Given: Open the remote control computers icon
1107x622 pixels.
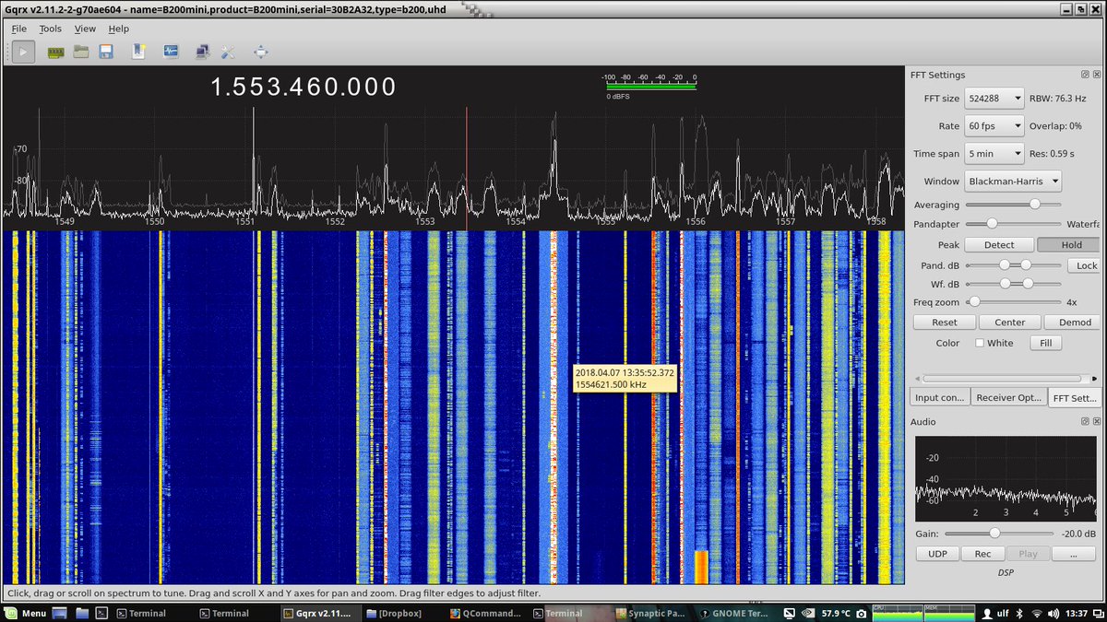Looking at the screenshot, I should 202,52.
